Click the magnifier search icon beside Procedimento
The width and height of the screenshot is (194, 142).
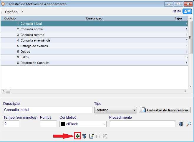point(189,124)
